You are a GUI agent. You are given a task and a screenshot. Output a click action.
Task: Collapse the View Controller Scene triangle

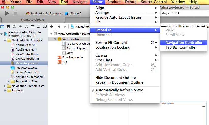click(51, 34)
